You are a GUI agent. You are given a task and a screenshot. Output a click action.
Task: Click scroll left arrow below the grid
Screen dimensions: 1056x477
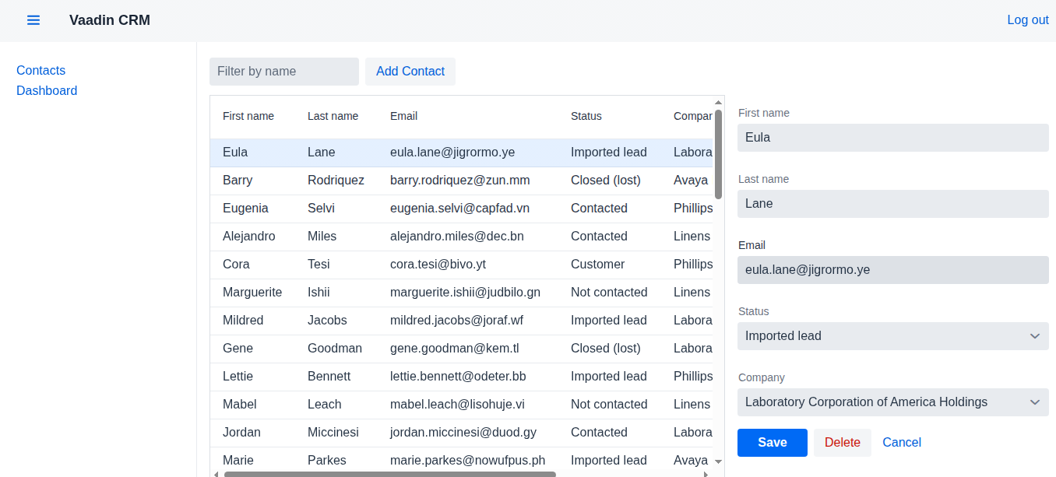coord(216,474)
